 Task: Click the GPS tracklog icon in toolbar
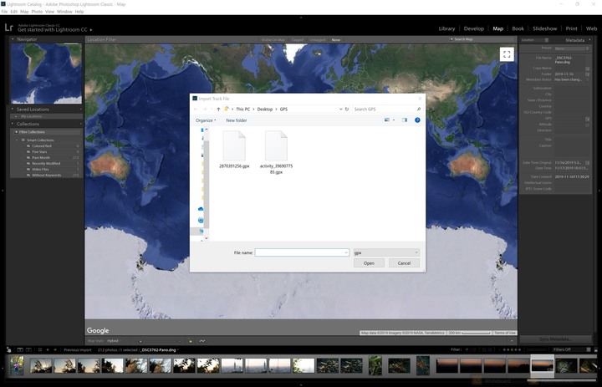202,341
